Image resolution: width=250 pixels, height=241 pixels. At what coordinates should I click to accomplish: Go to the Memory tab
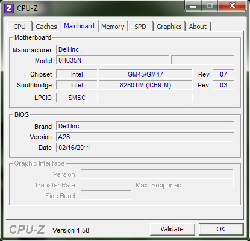coord(113,27)
